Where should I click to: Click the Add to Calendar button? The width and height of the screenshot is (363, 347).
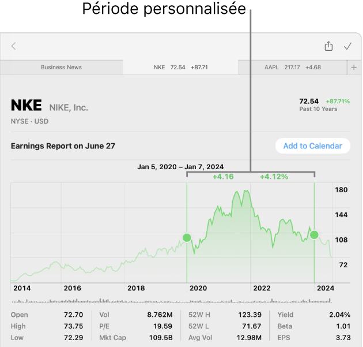[x=313, y=145]
